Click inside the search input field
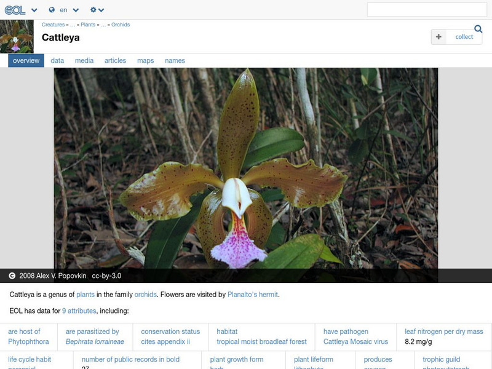Image resolution: width=492 pixels, height=369 pixels. tap(426, 9)
